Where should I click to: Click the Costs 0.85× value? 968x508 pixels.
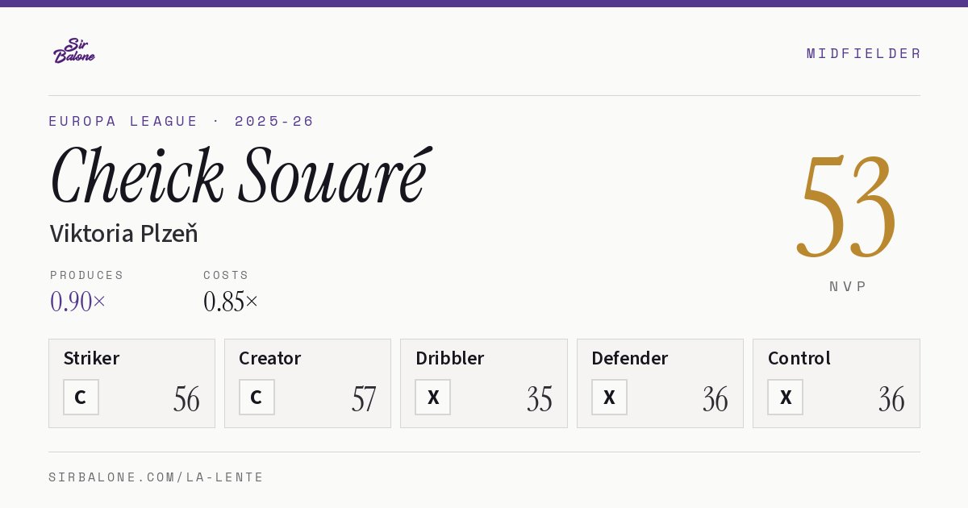click(231, 302)
